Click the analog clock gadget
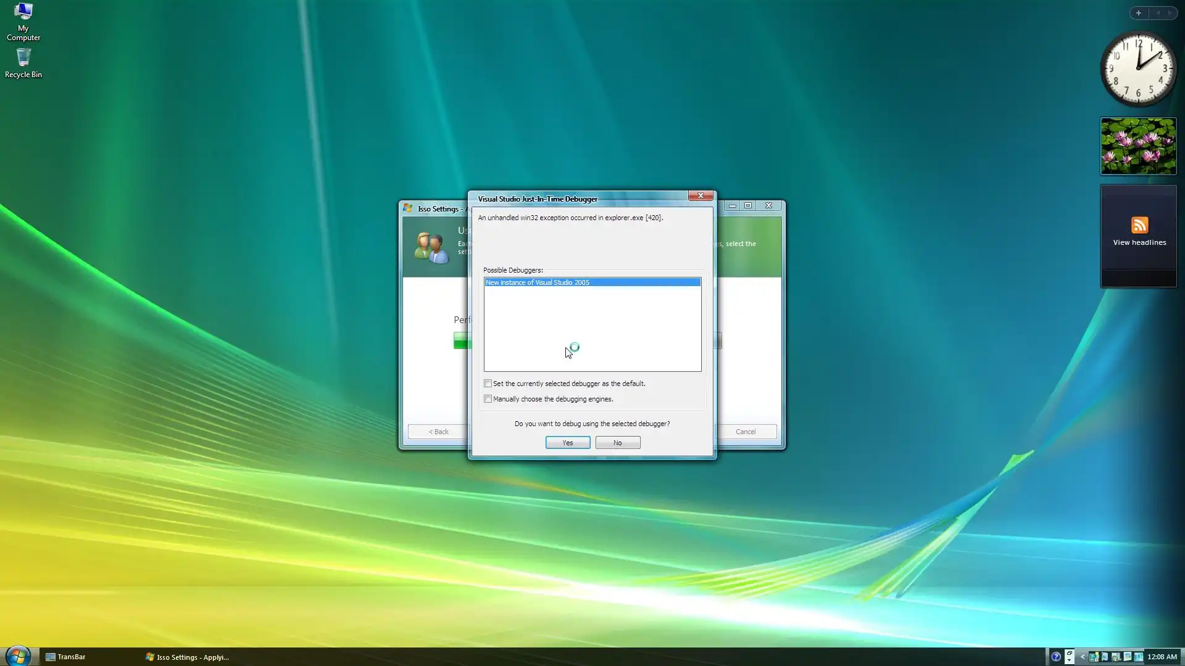This screenshot has width=1185, height=666. [1139, 69]
